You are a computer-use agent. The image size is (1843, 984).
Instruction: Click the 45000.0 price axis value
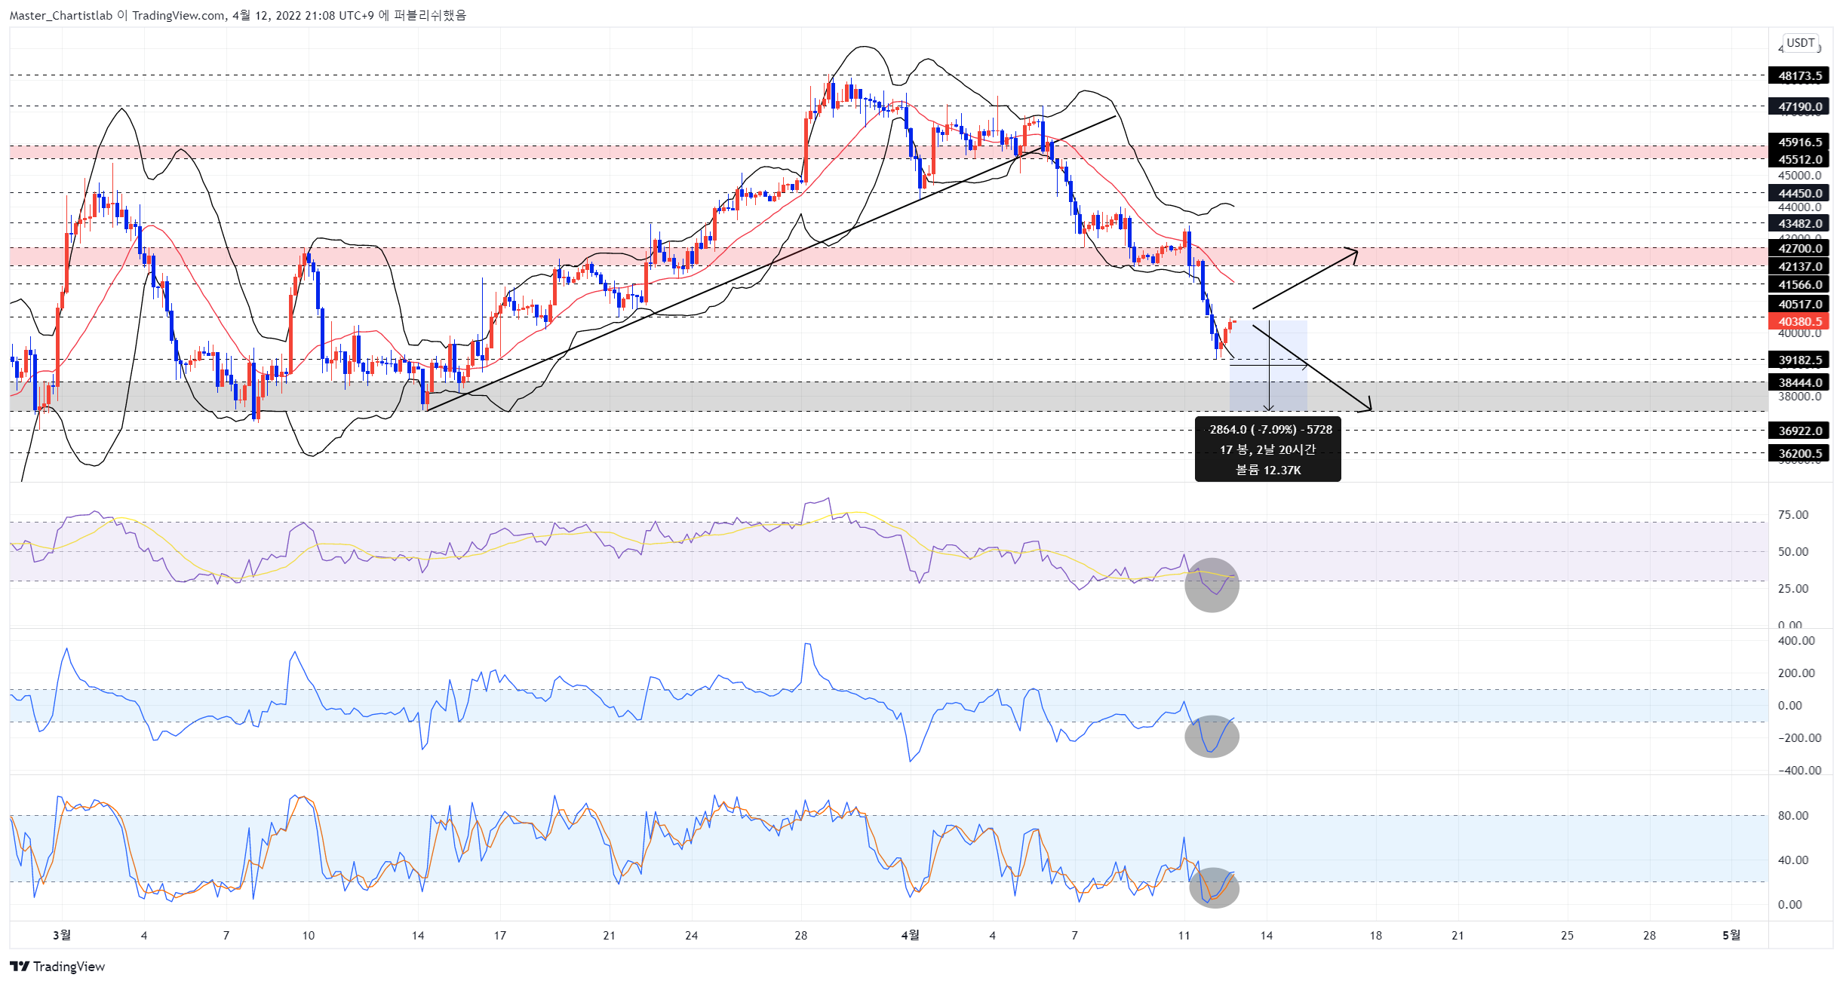coord(1799,175)
